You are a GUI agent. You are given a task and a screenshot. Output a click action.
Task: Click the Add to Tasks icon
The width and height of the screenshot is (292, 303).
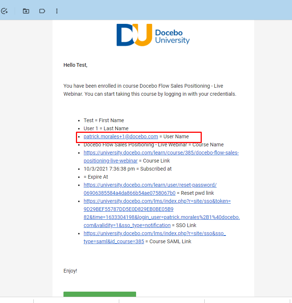click(4, 11)
